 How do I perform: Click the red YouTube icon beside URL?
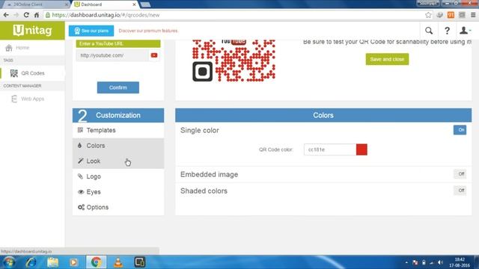coord(154,55)
